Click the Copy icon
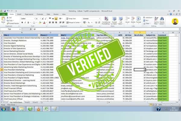 pyautogui.click(x=8, y=21)
